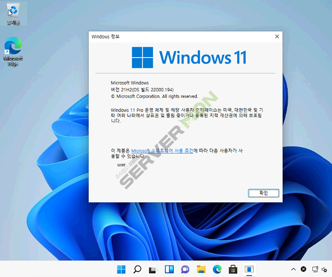Open the Start menu on the taskbar
Image resolution: width=332 pixels, height=277 pixels.
[121, 269]
